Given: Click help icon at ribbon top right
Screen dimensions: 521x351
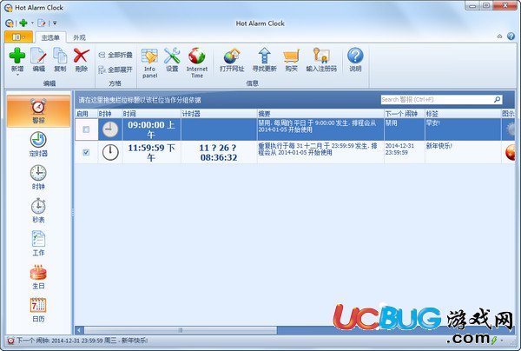Looking at the screenshot, I should click(x=511, y=36).
